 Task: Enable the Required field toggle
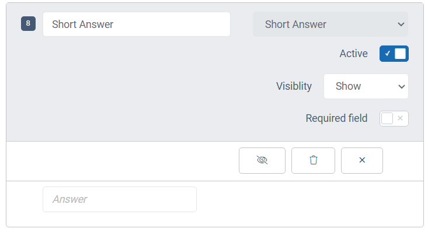point(394,118)
